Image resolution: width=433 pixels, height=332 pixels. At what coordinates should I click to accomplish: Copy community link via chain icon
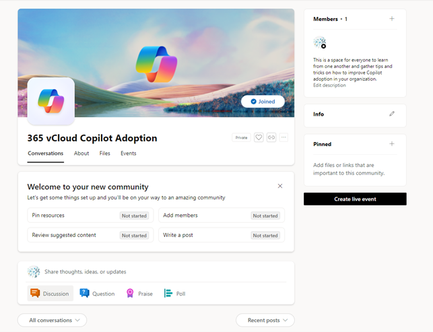[271, 137]
